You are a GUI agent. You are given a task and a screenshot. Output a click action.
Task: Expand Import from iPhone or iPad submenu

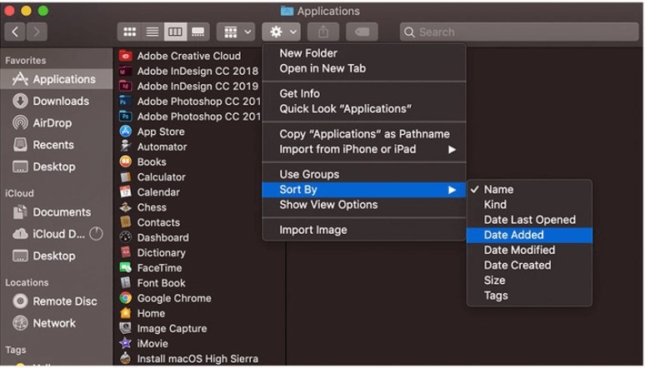[364, 149]
